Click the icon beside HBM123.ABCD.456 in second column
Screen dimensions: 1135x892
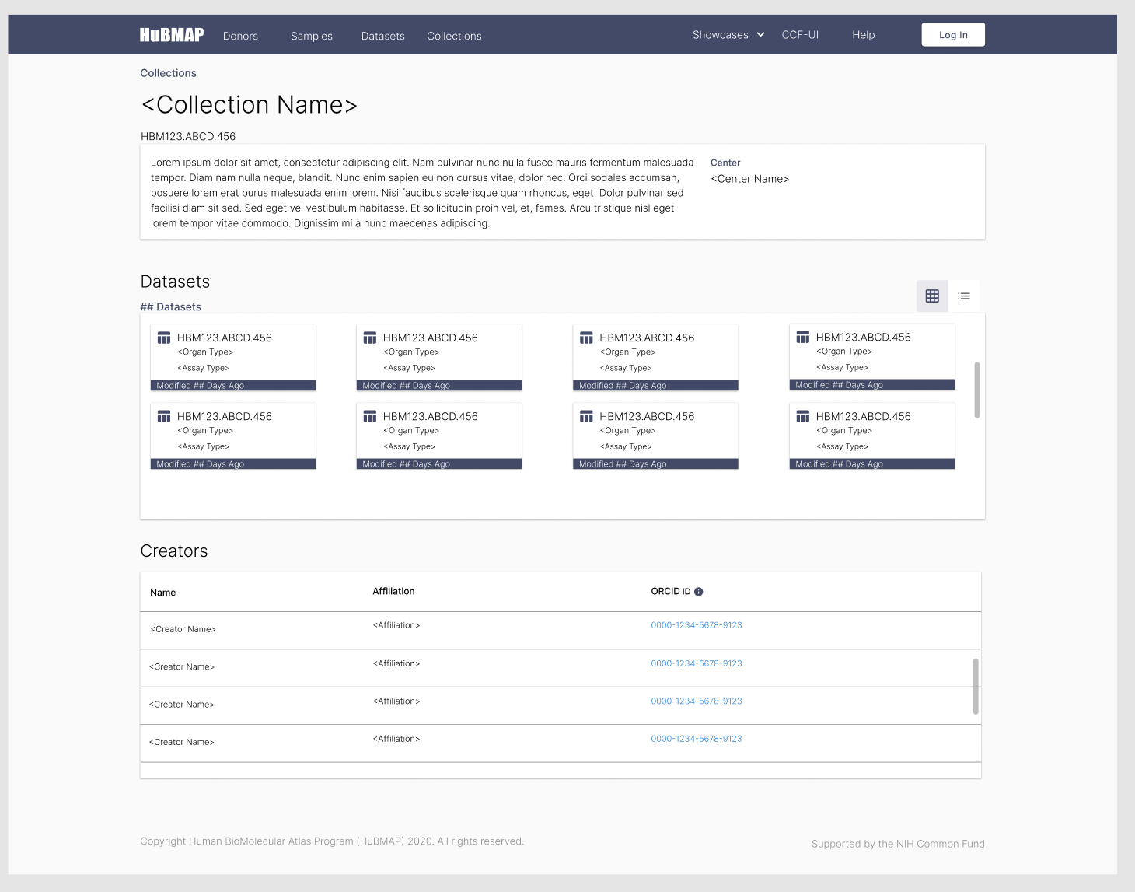pos(369,338)
